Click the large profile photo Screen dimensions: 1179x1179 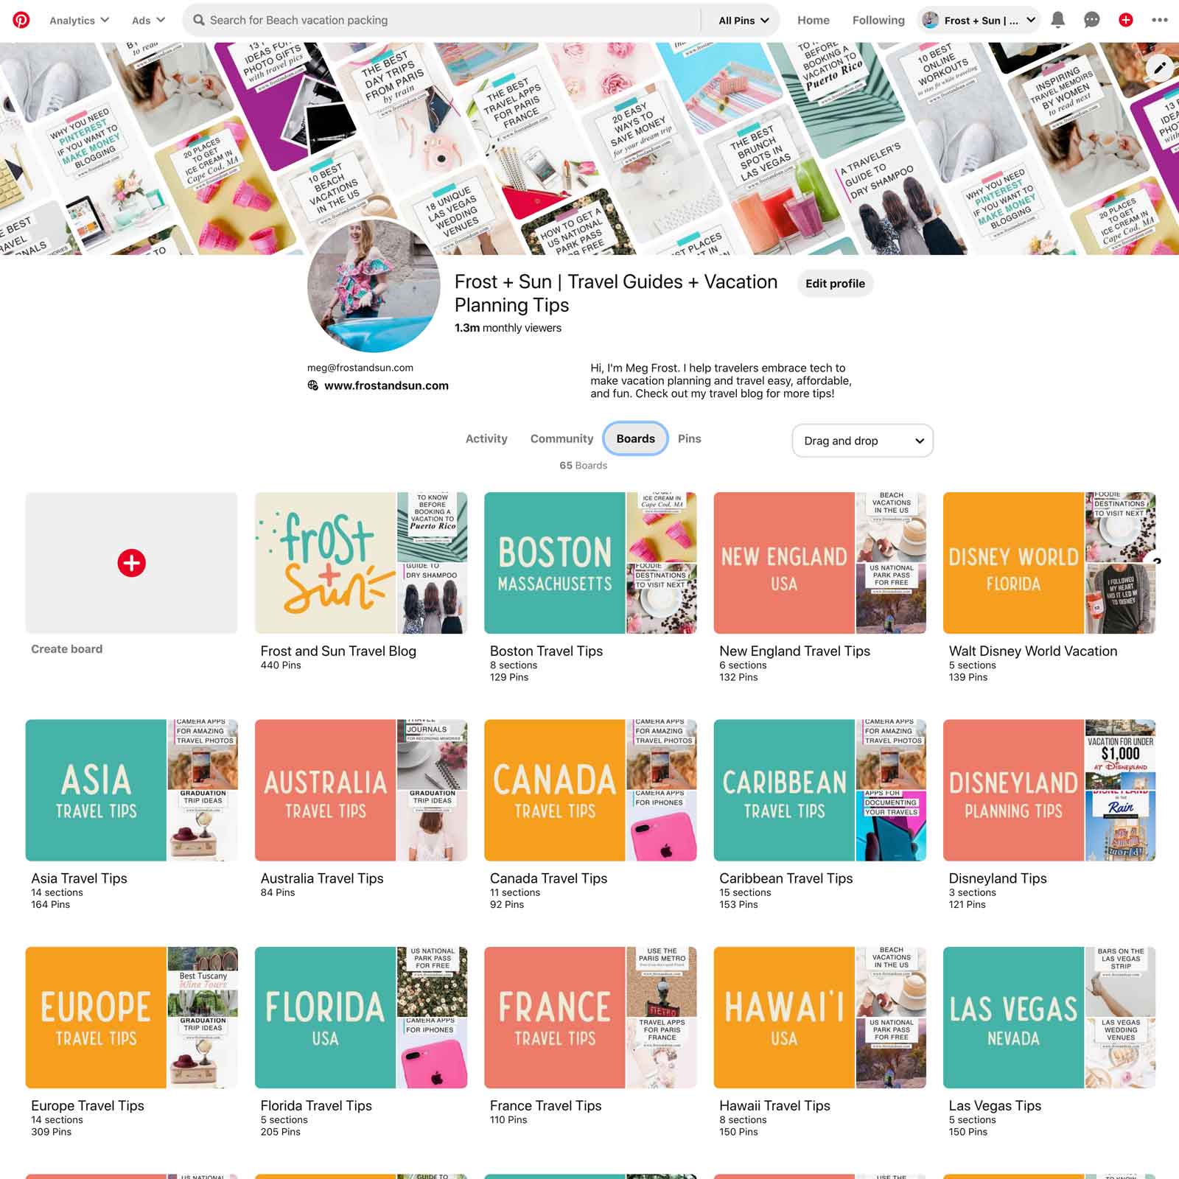tap(374, 286)
